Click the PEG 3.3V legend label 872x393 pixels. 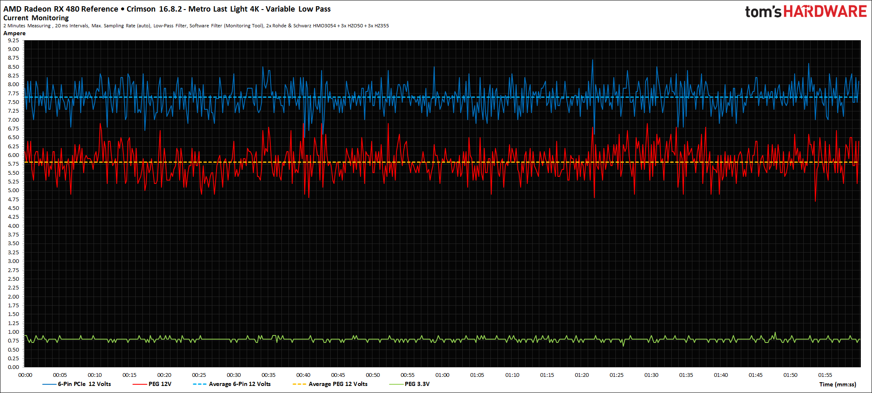click(x=417, y=384)
